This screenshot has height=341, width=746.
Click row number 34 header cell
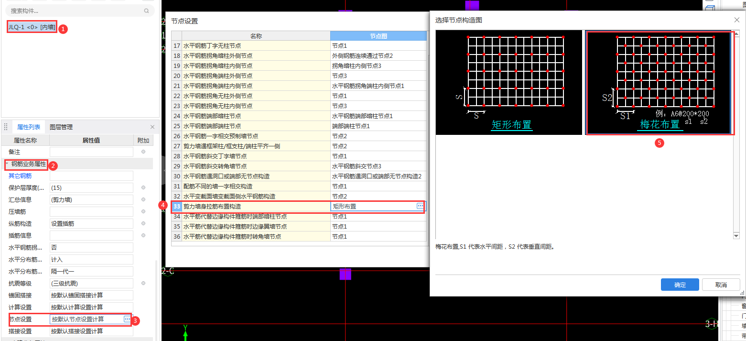coord(176,217)
